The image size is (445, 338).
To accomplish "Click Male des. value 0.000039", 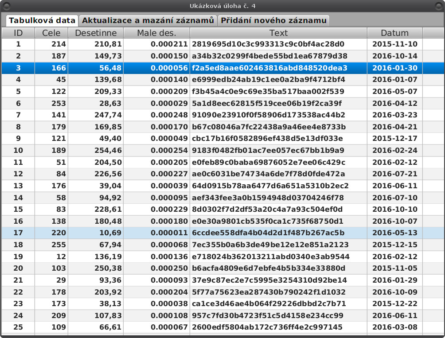I will [x=156, y=186].
